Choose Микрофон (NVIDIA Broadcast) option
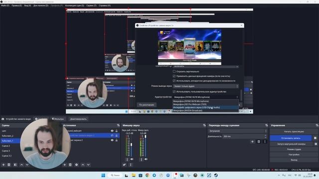Viewport: 319px width, 179px height. click(x=205, y=110)
